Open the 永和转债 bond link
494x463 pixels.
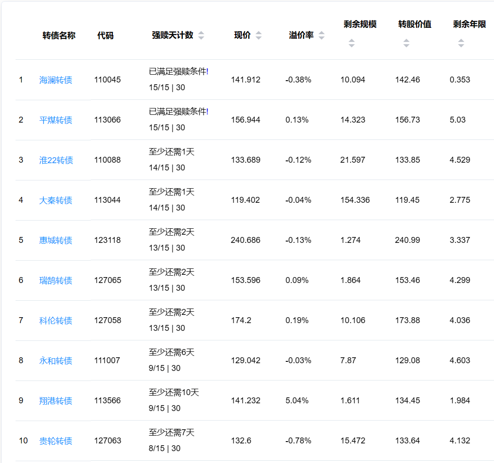56,361
